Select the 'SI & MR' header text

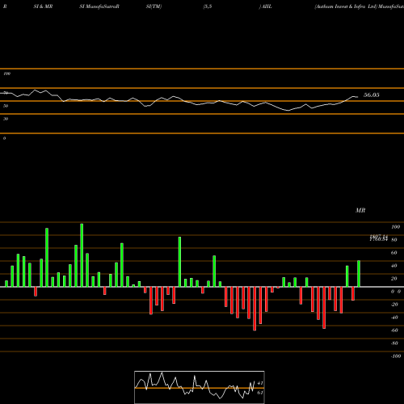[x=43, y=6]
